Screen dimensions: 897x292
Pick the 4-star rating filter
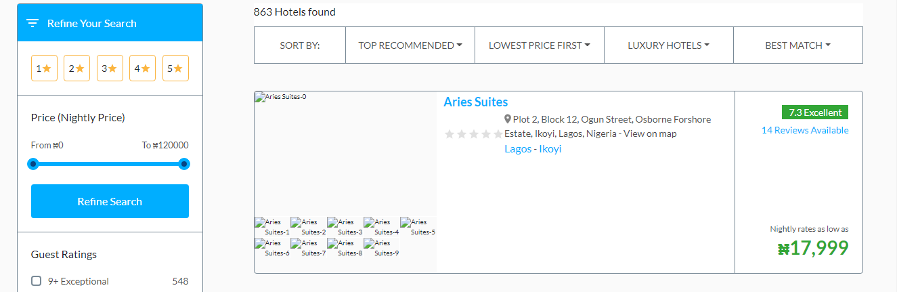point(142,68)
